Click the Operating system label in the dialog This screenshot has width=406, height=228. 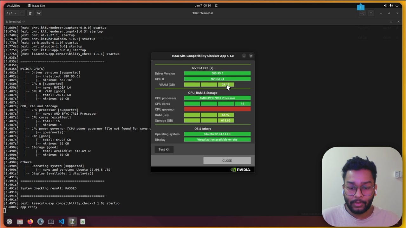tap(167, 134)
